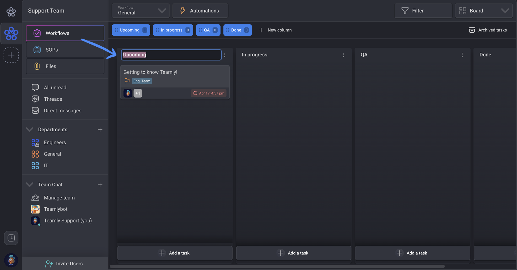Add a new workspace with the dashed plus icon
Image resolution: width=517 pixels, height=270 pixels.
pos(11,55)
